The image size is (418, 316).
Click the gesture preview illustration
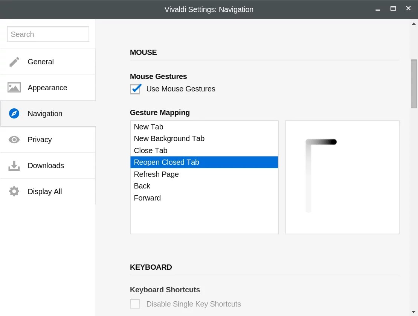pyautogui.click(x=342, y=177)
